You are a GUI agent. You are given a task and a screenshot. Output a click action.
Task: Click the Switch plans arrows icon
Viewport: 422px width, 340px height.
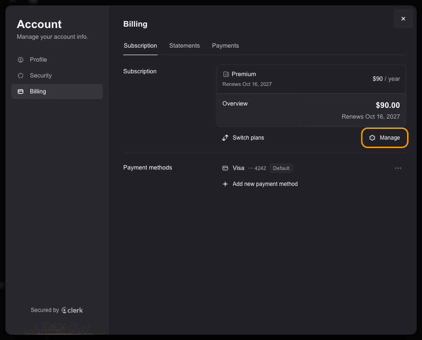tap(225, 138)
